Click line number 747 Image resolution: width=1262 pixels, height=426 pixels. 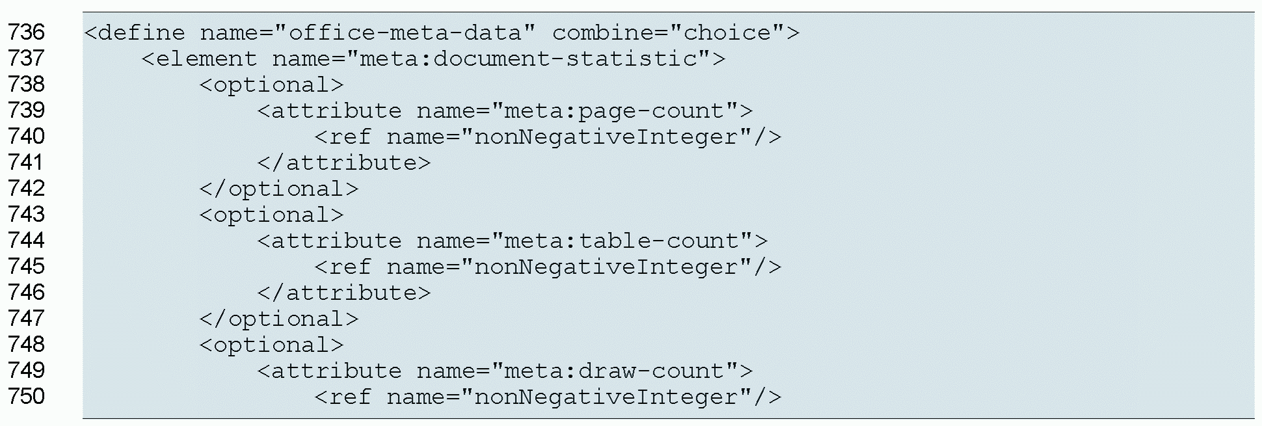27,319
